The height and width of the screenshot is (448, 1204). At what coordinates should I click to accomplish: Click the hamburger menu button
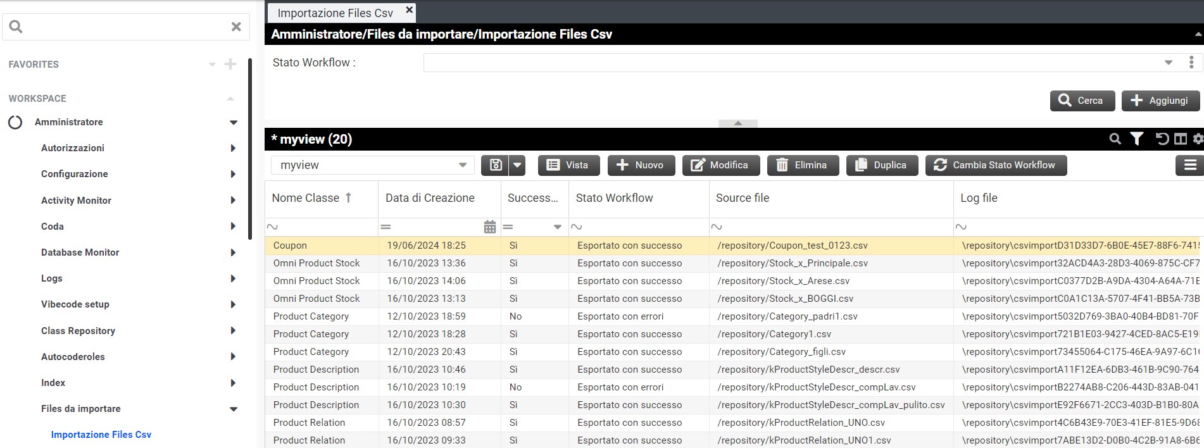coord(1189,165)
